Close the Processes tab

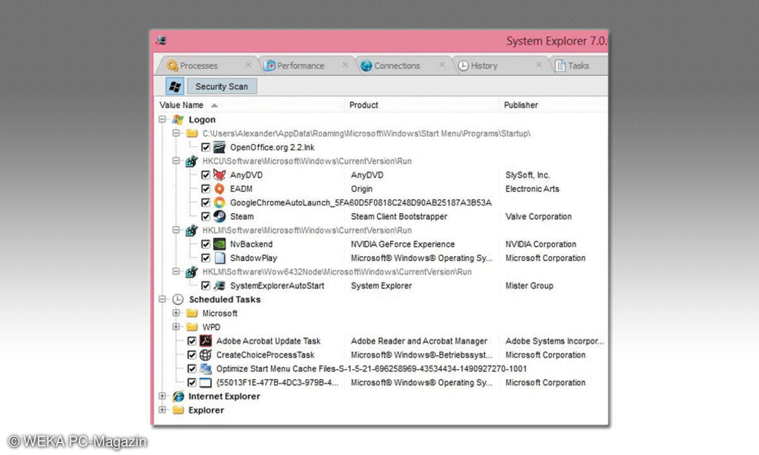coord(249,64)
